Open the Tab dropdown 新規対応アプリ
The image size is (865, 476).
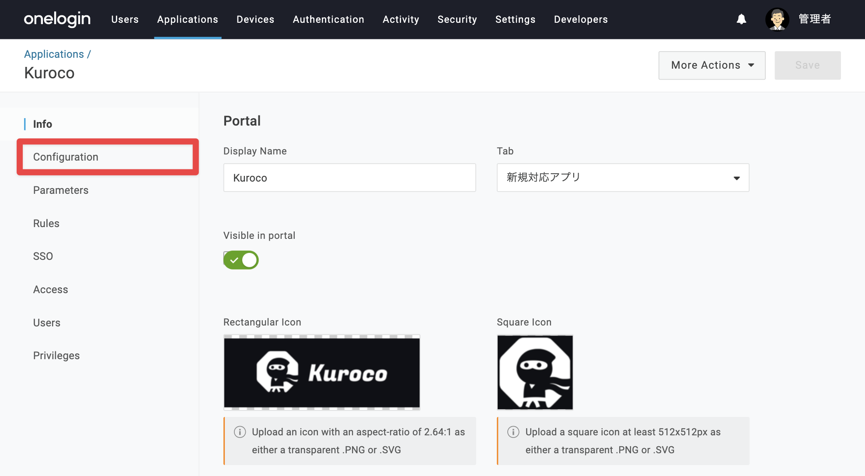(623, 178)
